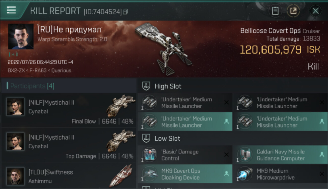Click the High Slot section header icon
328x189 pixels.
click(x=146, y=86)
